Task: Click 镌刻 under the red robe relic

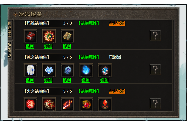Action: point(30,46)
